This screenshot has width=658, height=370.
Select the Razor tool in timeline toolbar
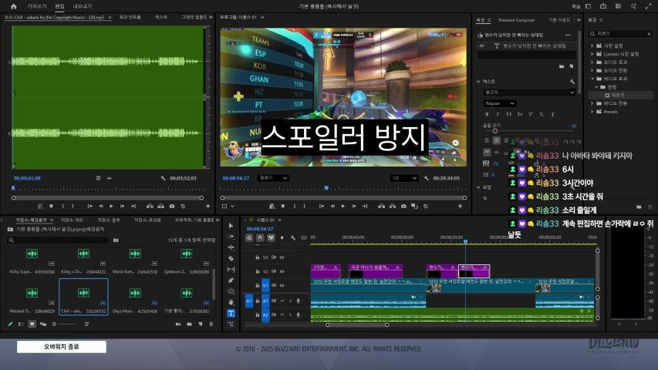point(231,258)
